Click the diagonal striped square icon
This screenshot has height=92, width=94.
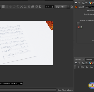click(29, 7)
